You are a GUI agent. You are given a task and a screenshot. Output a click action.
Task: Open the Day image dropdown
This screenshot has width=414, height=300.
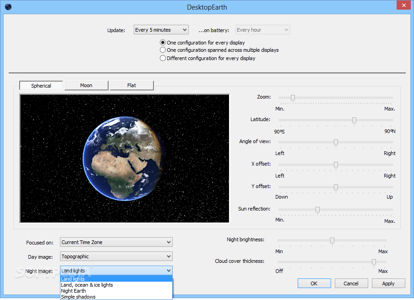116,256
